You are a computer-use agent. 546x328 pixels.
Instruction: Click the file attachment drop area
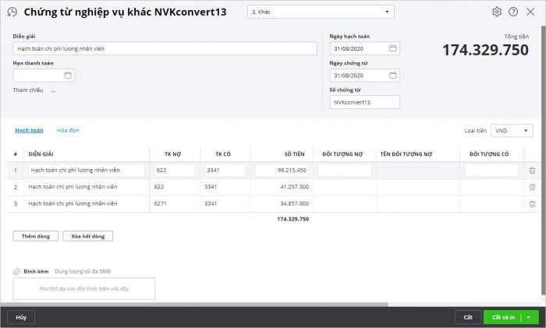(x=84, y=289)
